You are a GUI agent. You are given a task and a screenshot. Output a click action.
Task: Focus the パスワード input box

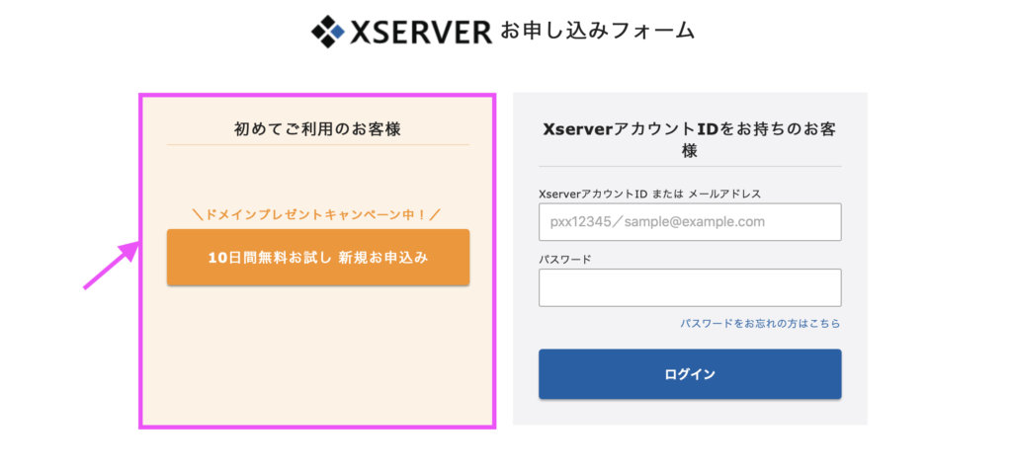[x=690, y=287]
